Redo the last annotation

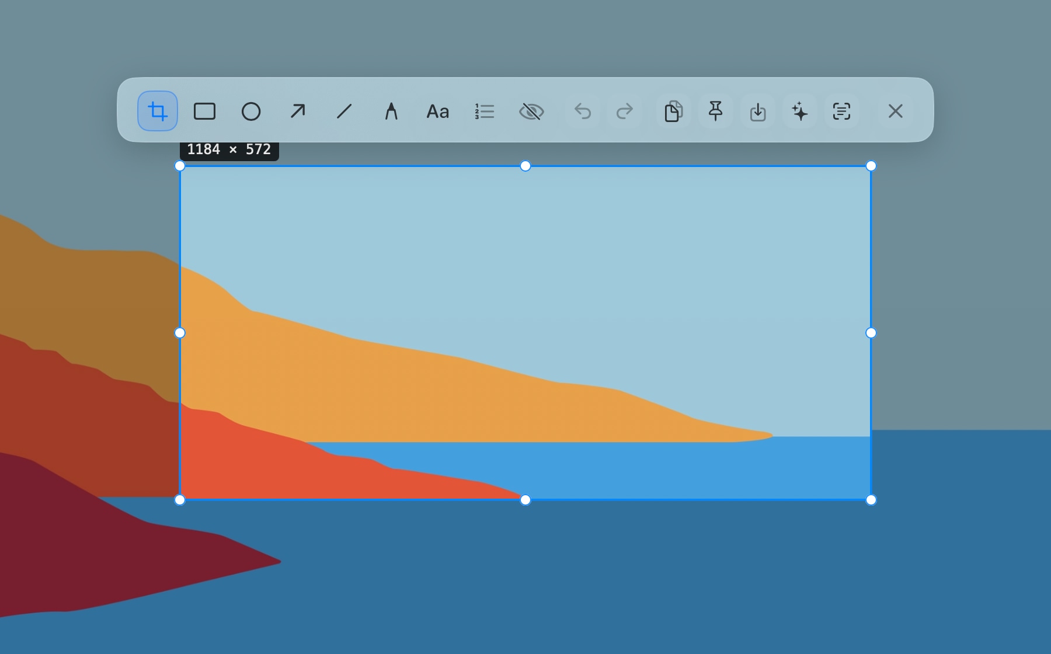click(625, 111)
